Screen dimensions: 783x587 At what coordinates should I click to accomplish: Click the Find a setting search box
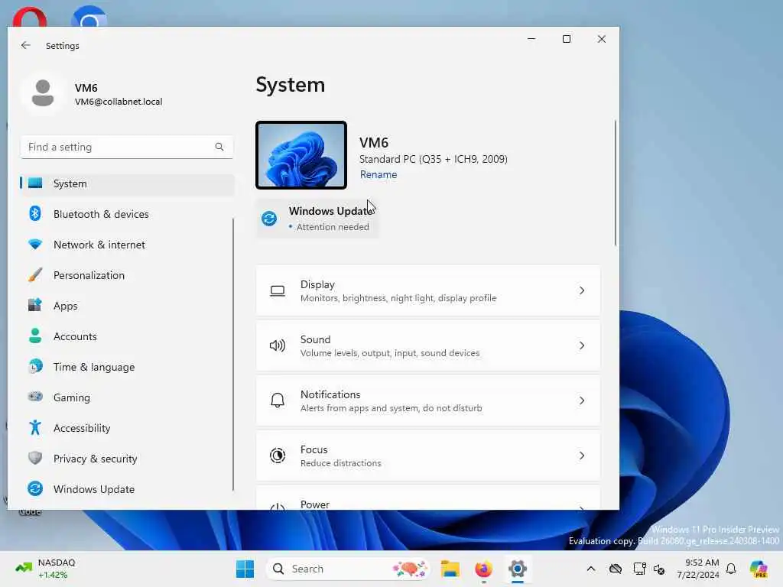point(127,147)
